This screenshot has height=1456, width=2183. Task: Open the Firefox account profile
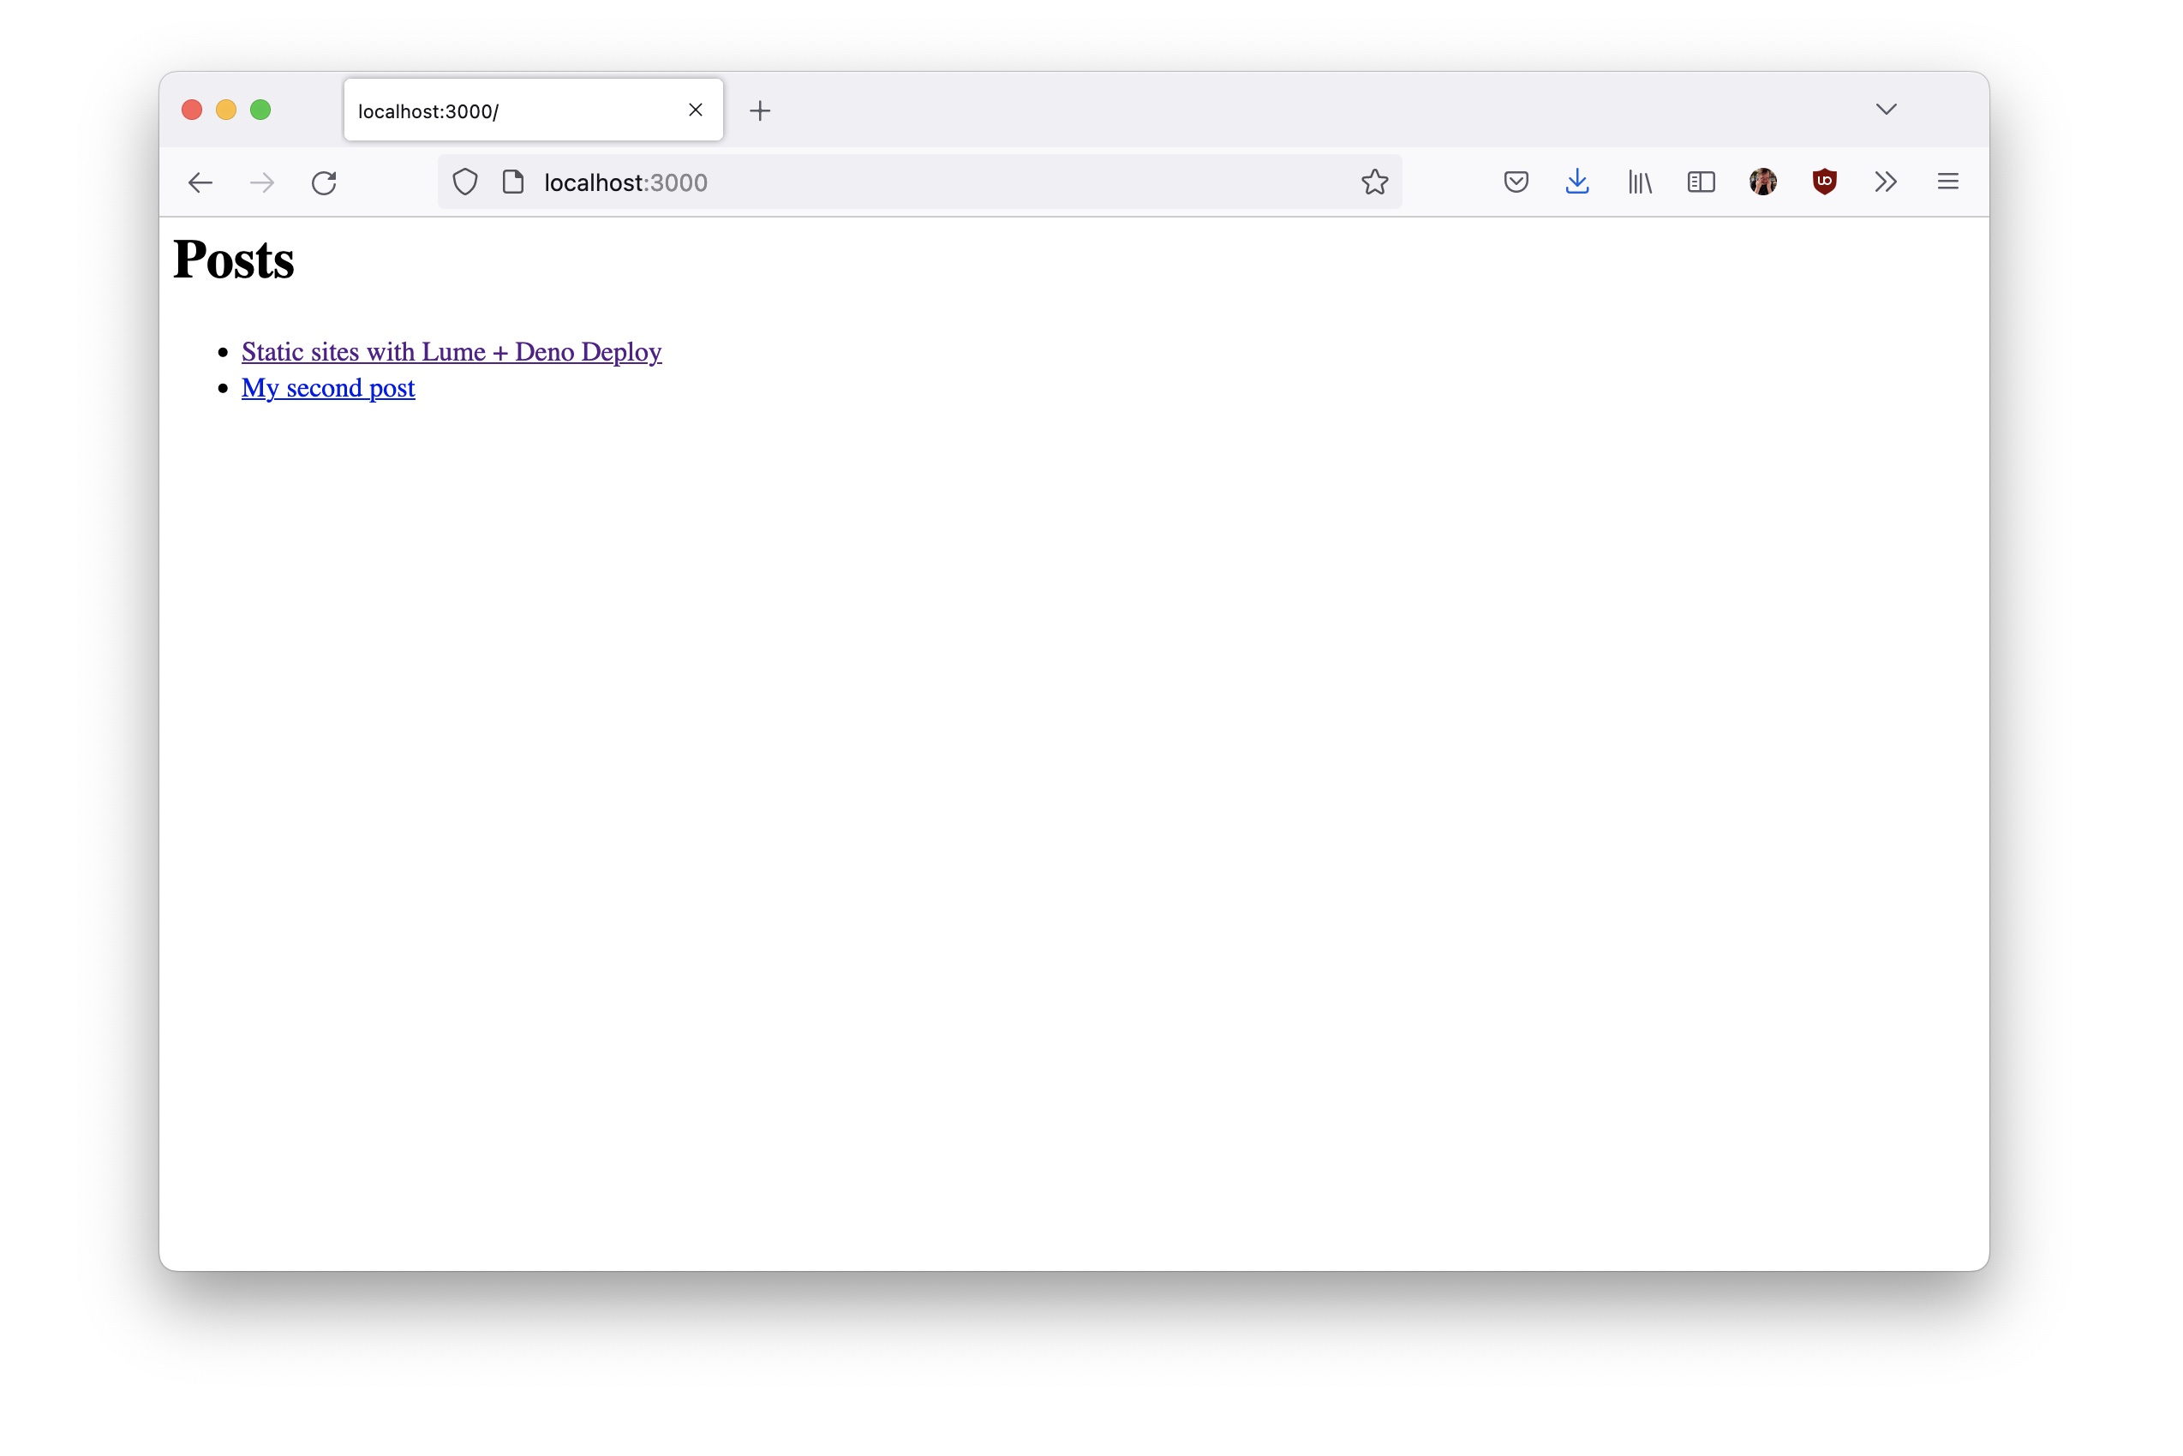click(1762, 182)
